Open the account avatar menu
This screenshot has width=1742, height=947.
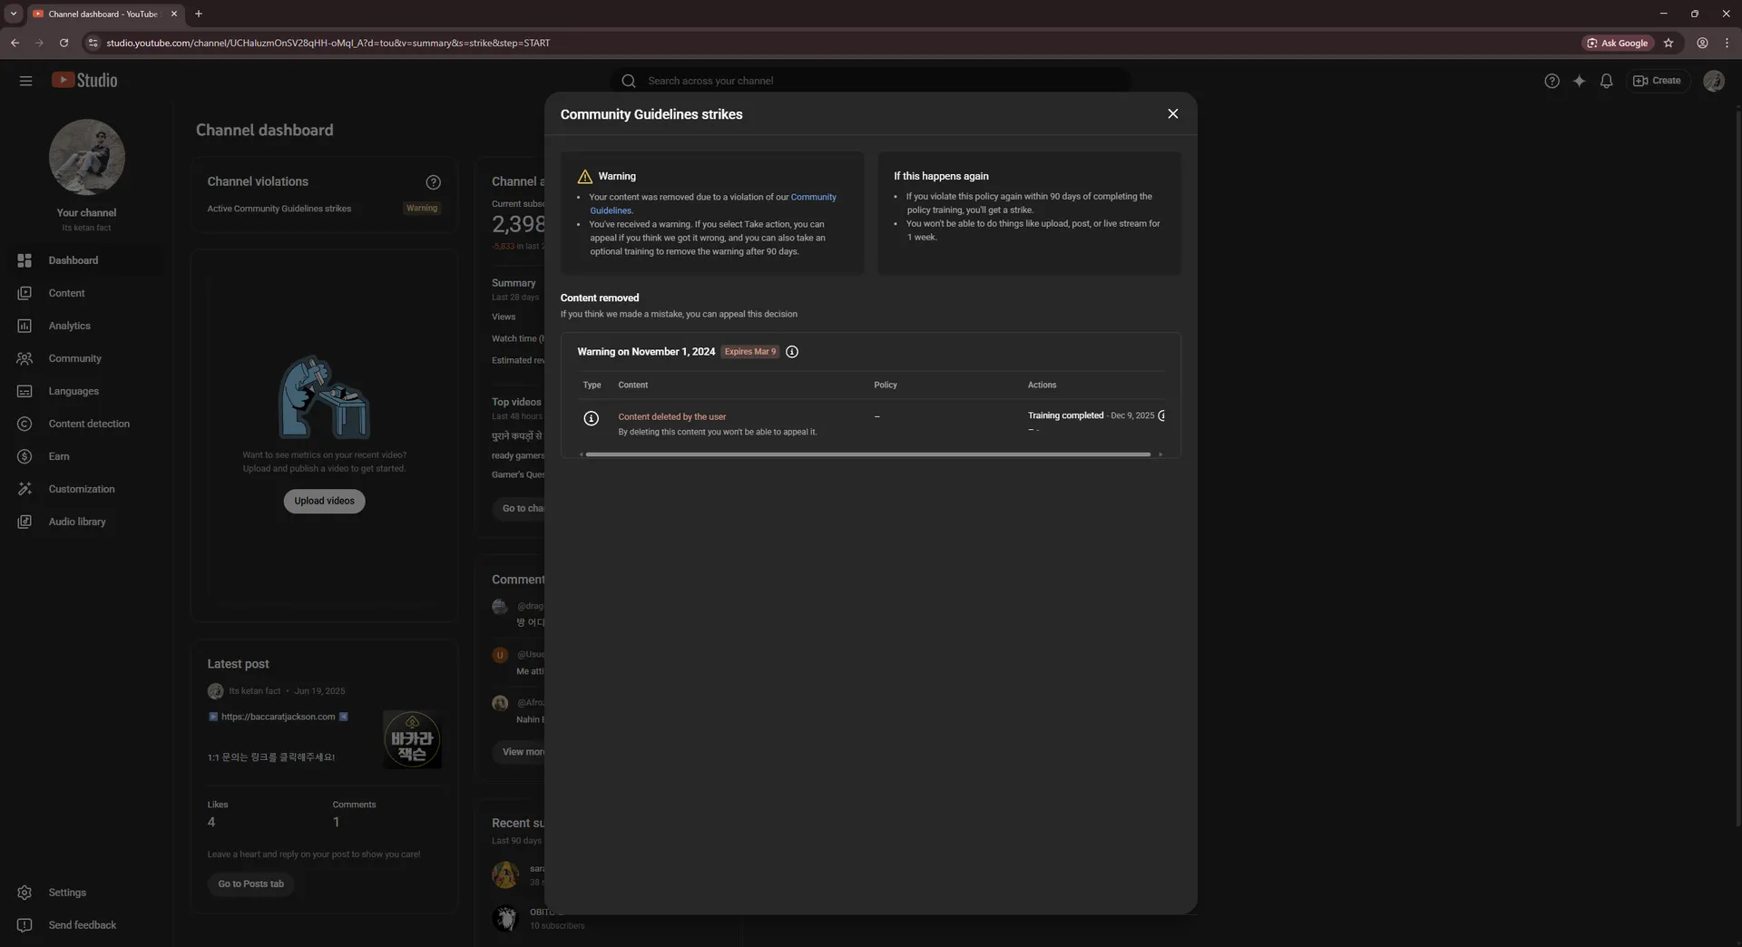[x=1713, y=81]
